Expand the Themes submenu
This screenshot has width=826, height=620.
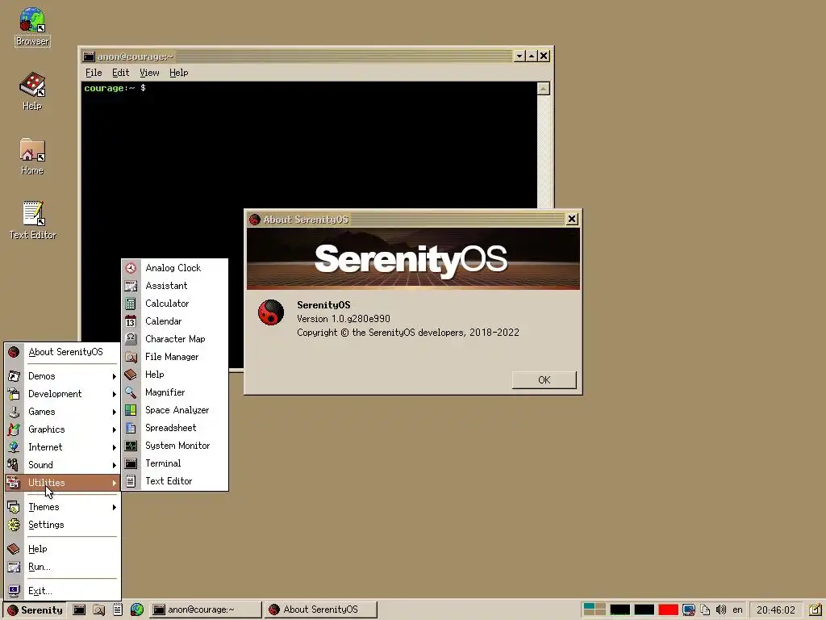[x=62, y=507]
